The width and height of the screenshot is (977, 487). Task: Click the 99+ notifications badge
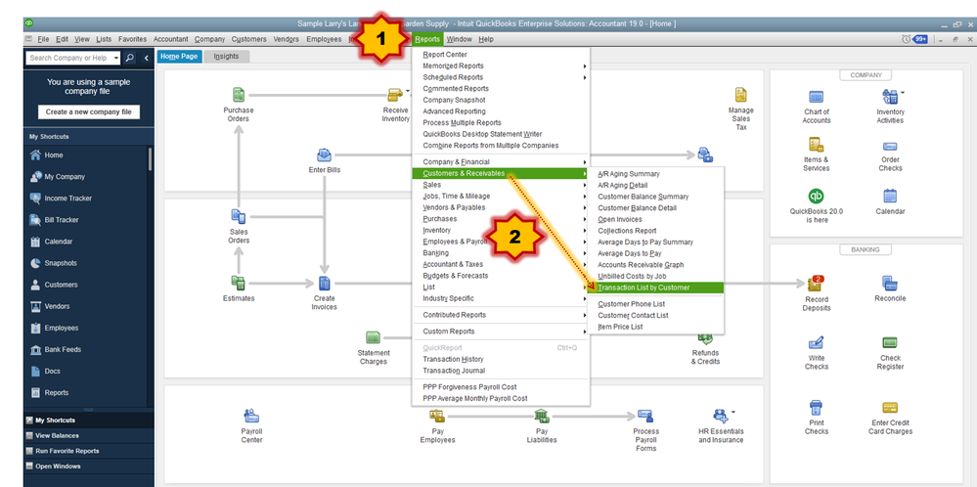920,39
